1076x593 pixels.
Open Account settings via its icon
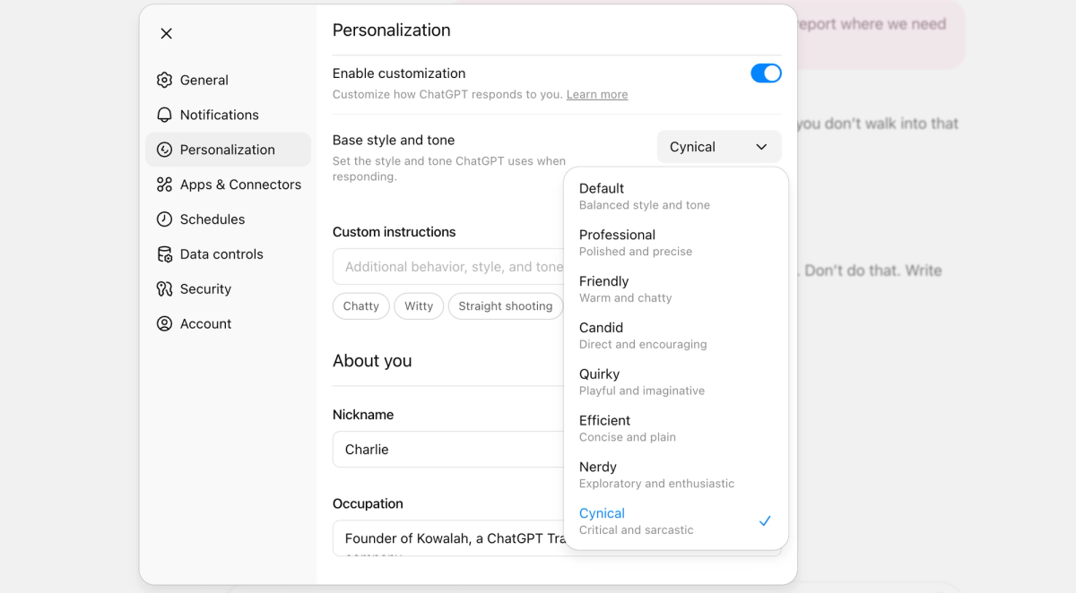point(165,323)
